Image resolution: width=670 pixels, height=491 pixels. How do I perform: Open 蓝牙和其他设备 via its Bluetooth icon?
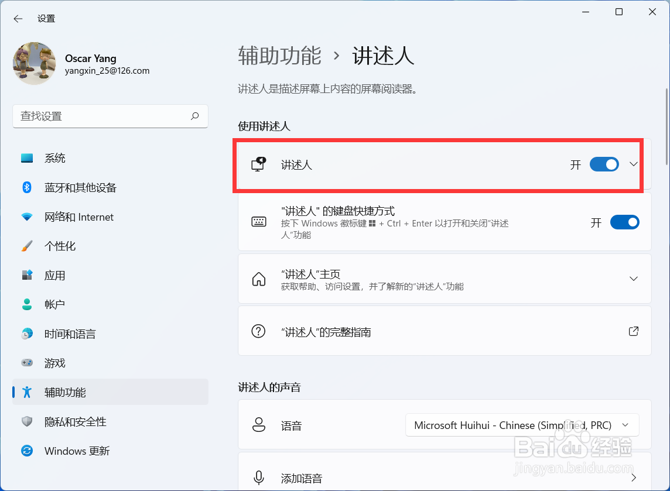pyautogui.click(x=27, y=187)
